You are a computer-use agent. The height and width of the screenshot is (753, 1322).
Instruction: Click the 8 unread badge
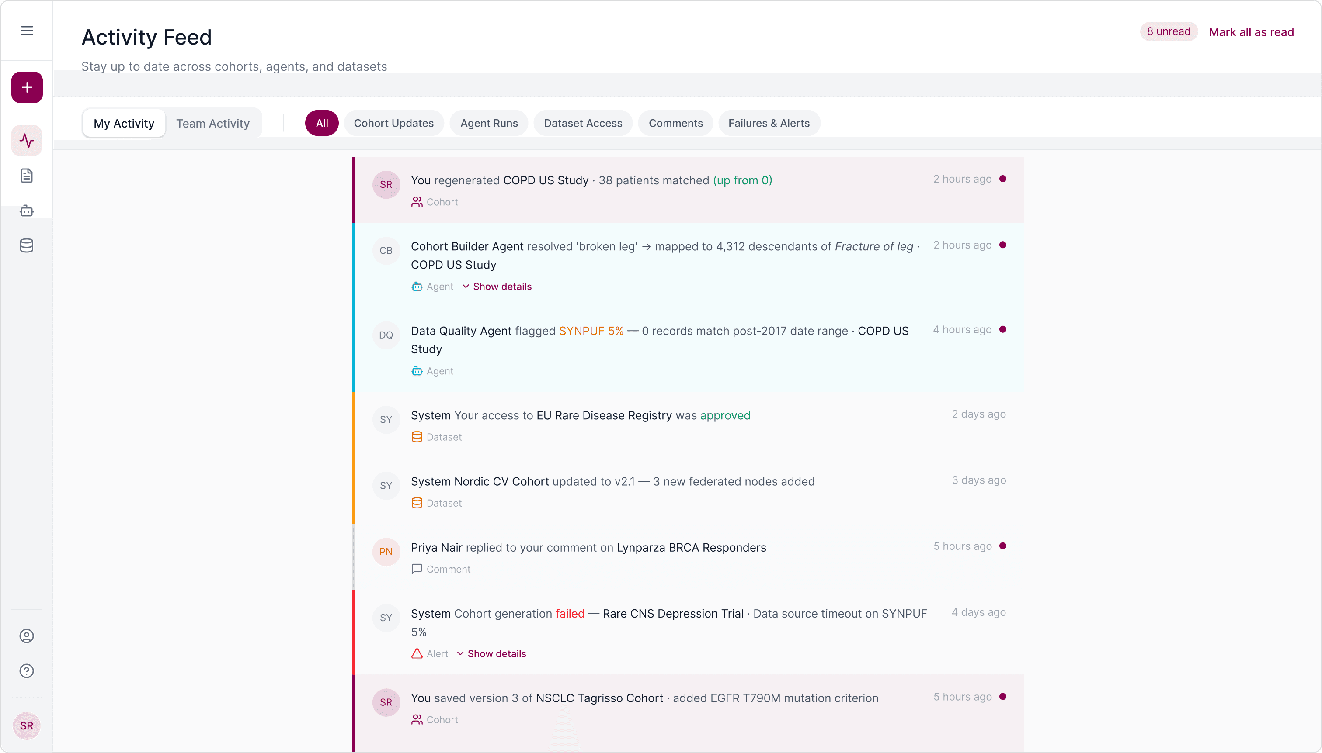[x=1169, y=31]
